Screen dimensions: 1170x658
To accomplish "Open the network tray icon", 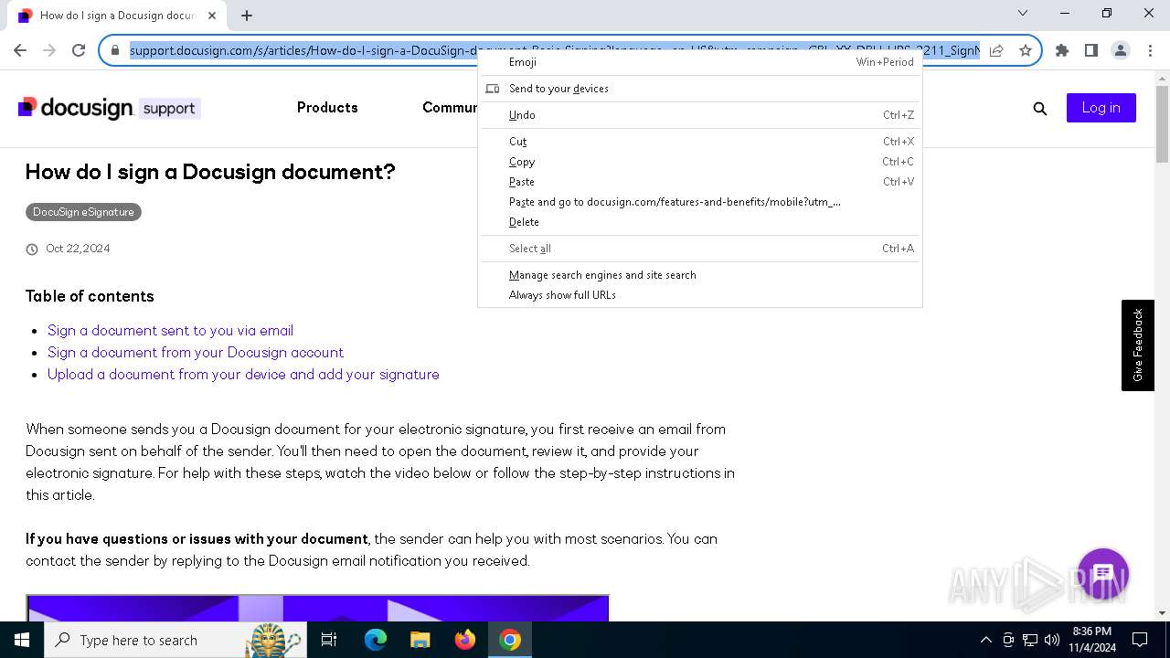I will pyautogui.click(x=1030, y=640).
